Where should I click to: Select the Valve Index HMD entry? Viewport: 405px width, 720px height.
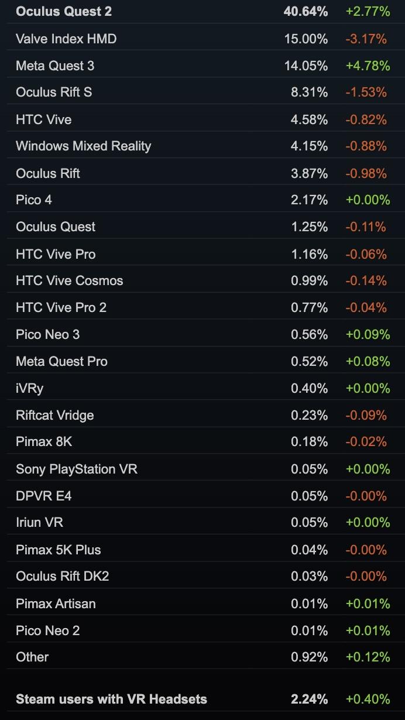(66, 39)
